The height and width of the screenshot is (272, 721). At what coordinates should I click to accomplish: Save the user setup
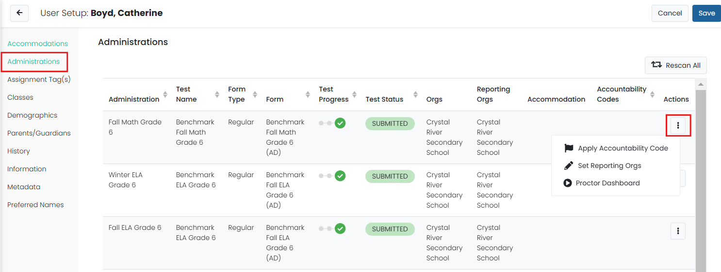706,13
